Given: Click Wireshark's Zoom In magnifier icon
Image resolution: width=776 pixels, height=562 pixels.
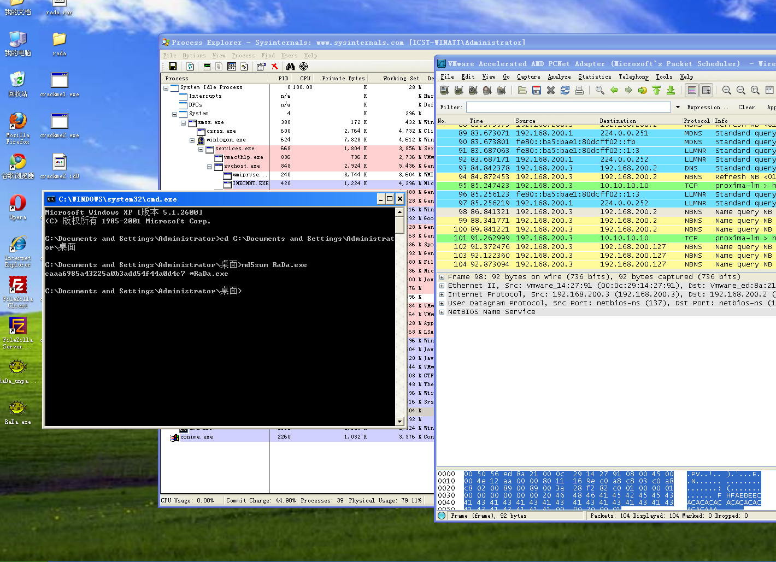Looking at the screenshot, I should [726, 90].
